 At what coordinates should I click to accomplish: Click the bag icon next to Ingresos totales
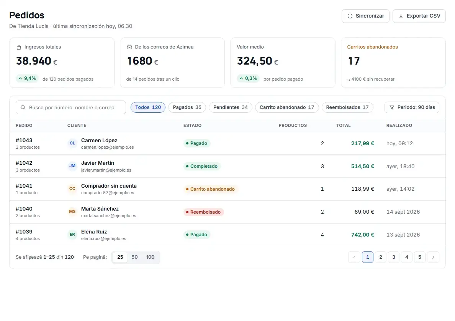[x=19, y=47]
